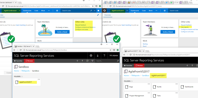Image resolution: width=198 pixels, height=98 pixels.
Task: Go to Sandbox breadcrumb in AgileFromVS2017 reporting window
Action: pyautogui.click(x=146, y=76)
